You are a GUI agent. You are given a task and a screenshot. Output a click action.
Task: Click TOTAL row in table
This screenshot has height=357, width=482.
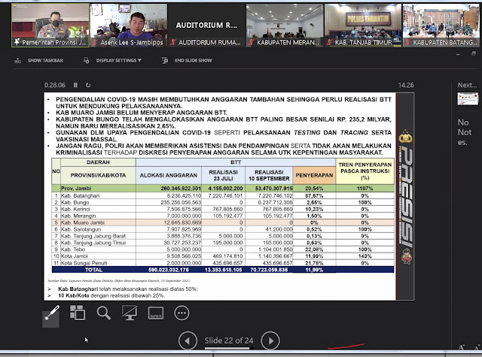click(223, 270)
